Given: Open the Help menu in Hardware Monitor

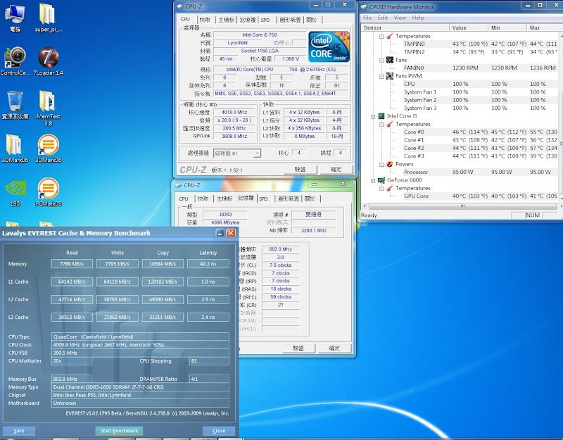Looking at the screenshot, I should [417, 18].
